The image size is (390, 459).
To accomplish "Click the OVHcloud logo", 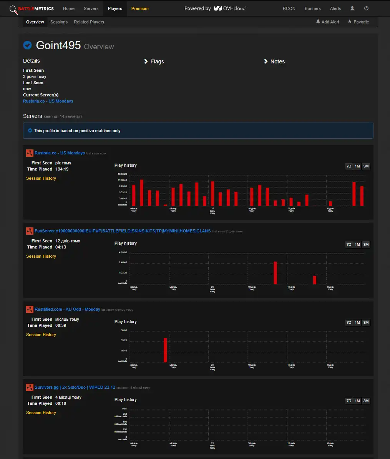I will pyautogui.click(x=230, y=8).
